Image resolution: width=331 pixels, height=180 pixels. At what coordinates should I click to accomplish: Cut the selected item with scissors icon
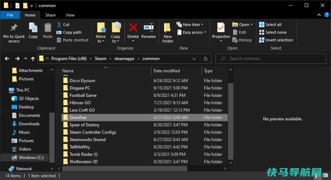pyautogui.click(x=63, y=24)
